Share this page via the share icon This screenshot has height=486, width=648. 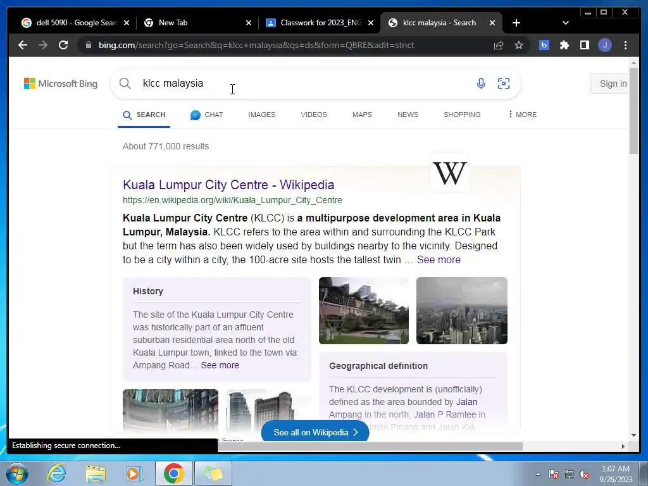(x=499, y=45)
